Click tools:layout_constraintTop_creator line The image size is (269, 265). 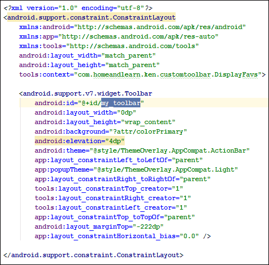coord(109,188)
